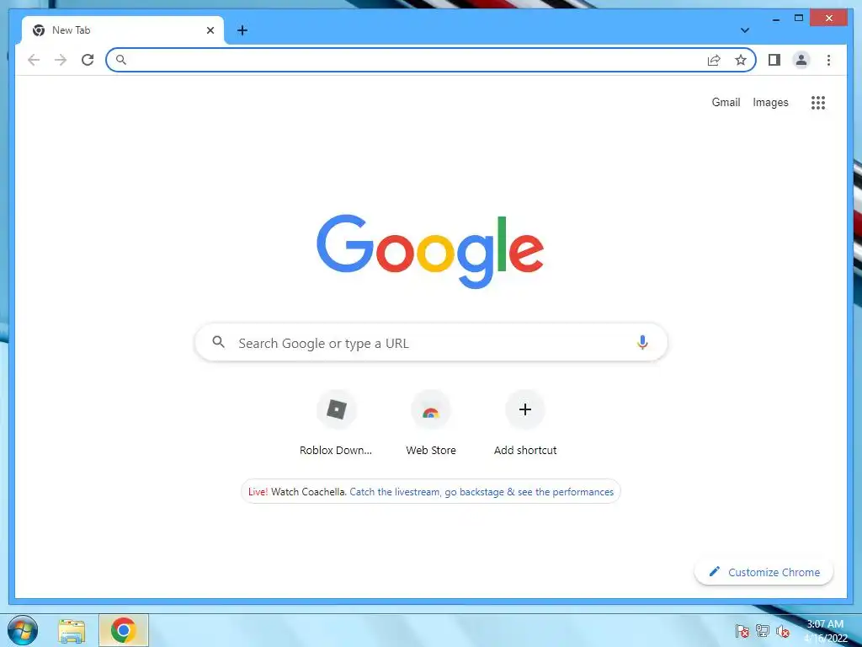Open the Gmail link

tap(726, 102)
